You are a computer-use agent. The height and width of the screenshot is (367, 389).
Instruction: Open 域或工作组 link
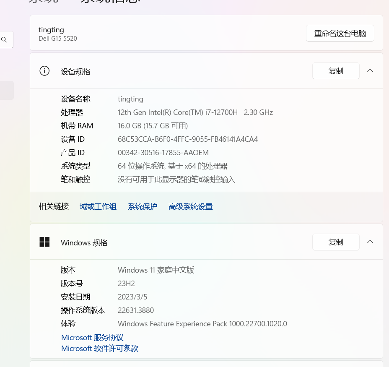98,207
